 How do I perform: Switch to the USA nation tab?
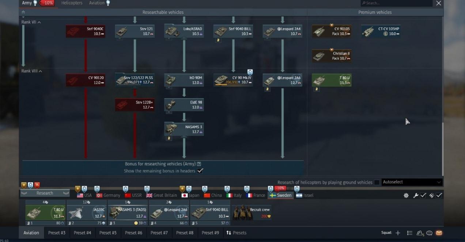point(84,195)
